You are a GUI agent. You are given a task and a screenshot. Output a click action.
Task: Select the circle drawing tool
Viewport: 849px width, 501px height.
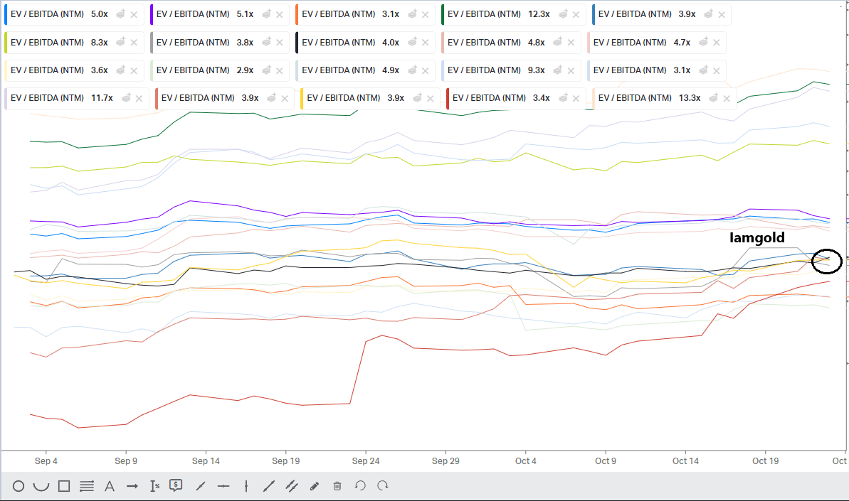[x=19, y=486]
